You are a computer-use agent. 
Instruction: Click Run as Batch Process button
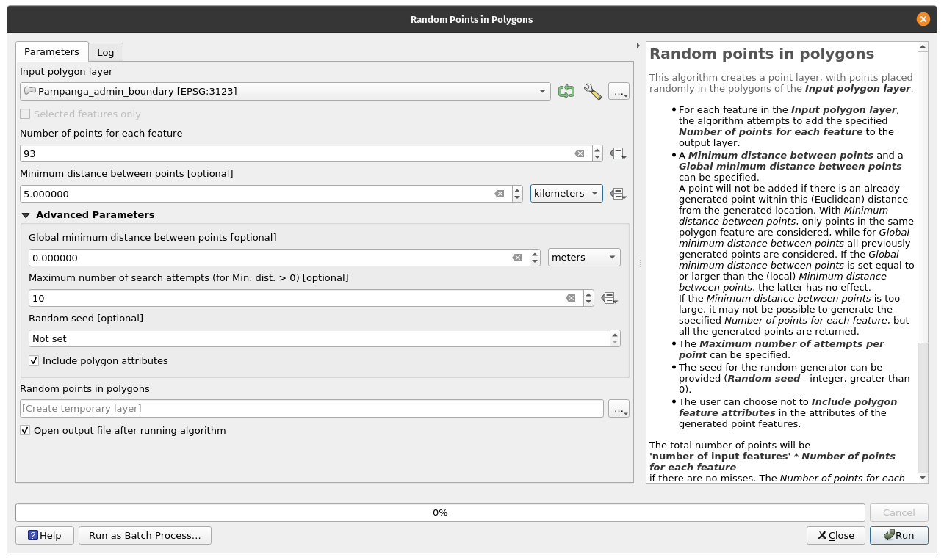pos(145,535)
